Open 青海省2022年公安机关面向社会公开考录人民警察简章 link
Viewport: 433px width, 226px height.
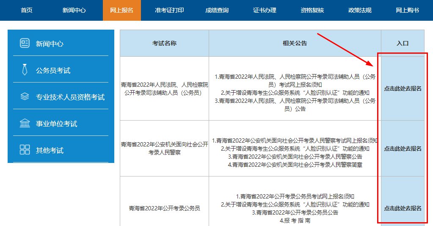coord(295,165)
